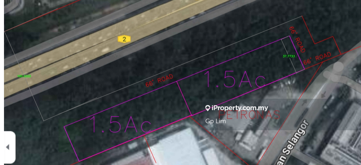Image resolution: width=361 pixels, height=165 pixels.
Task: Click the middle 66' ROAD label
Action: tap(159, 81)
